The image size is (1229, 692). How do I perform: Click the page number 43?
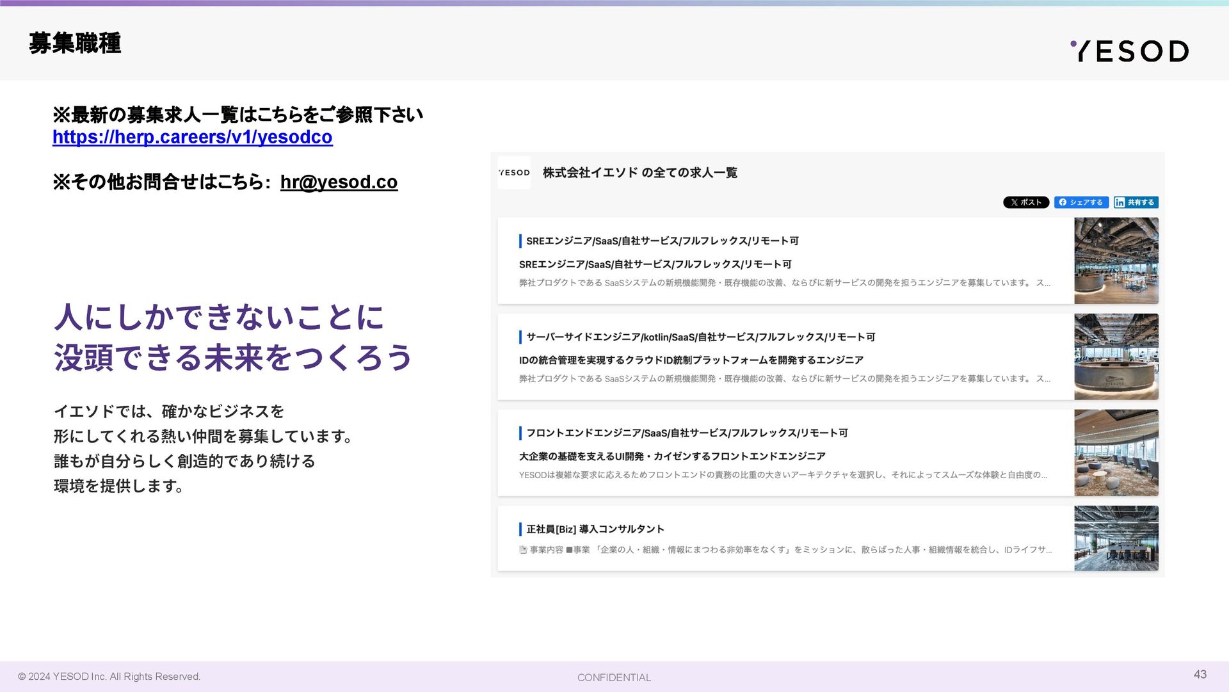(x=1200, y=674)
